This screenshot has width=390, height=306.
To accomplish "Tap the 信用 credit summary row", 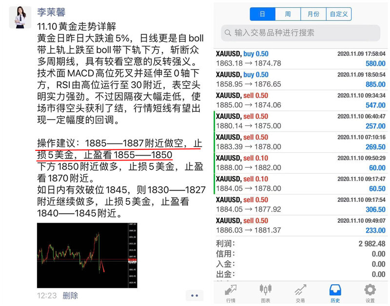I will 300,254.
